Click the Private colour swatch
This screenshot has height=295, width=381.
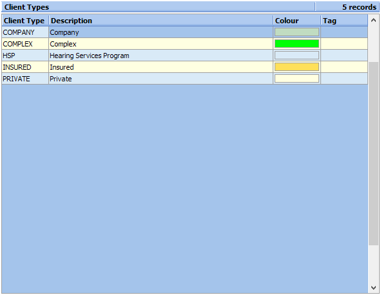[297, 79]
